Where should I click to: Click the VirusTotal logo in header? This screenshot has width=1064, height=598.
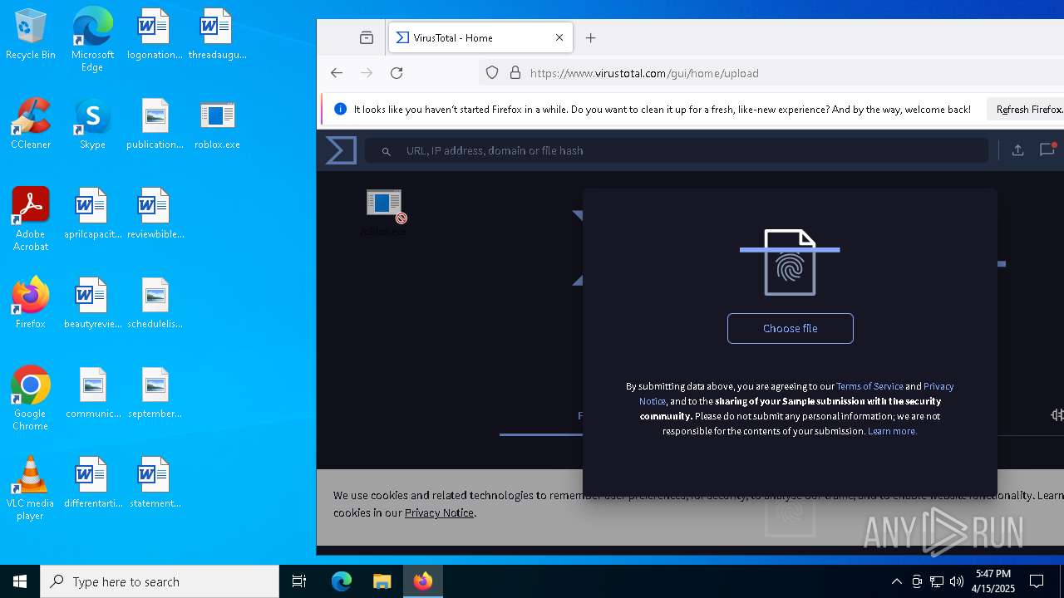pos(341,150)
